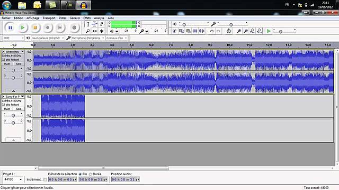Skip to end of the project
The width and height of the screenshot is (339, 190).
click(x=60, y=27)
